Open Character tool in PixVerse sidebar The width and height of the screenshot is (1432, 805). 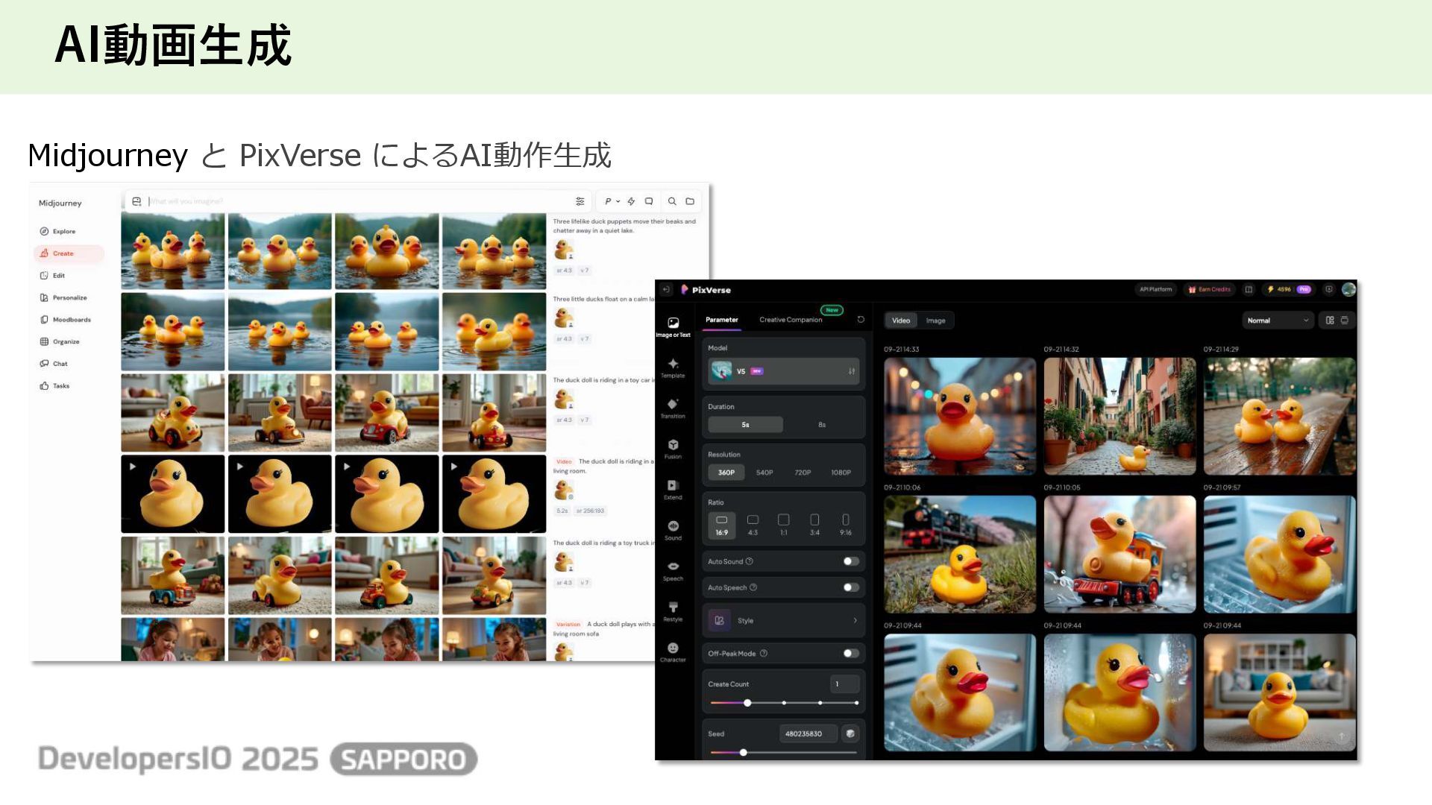[673, 652]
